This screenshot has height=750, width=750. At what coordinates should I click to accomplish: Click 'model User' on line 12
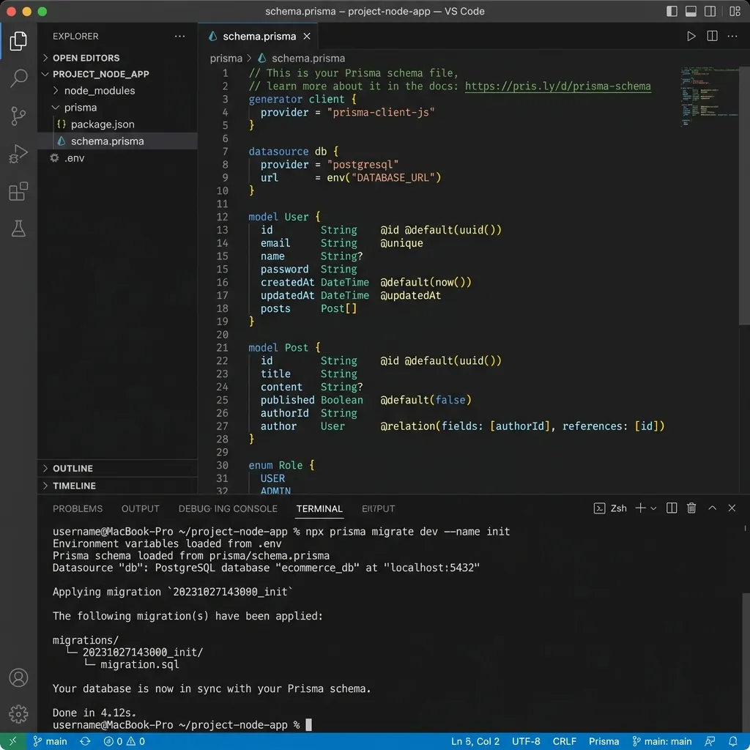[278, 217]
